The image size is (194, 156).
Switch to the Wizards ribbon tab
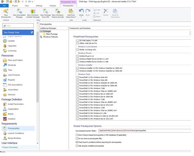click(x=53, y=6)
